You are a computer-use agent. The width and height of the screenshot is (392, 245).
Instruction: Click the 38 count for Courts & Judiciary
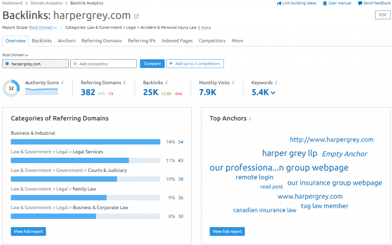[181, 179]
